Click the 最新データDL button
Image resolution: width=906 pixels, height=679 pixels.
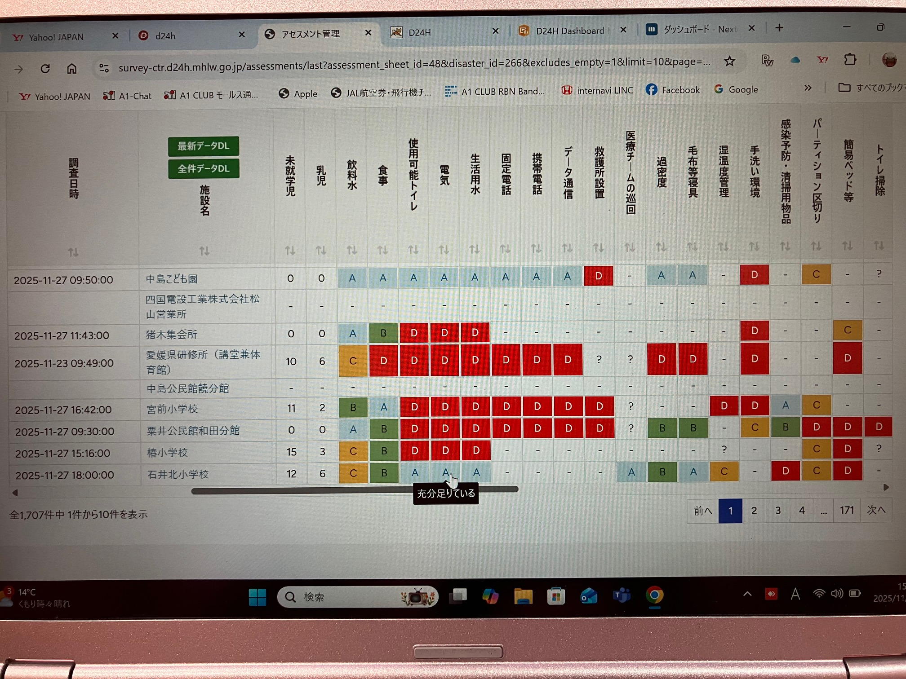click(x=204, y=146)
